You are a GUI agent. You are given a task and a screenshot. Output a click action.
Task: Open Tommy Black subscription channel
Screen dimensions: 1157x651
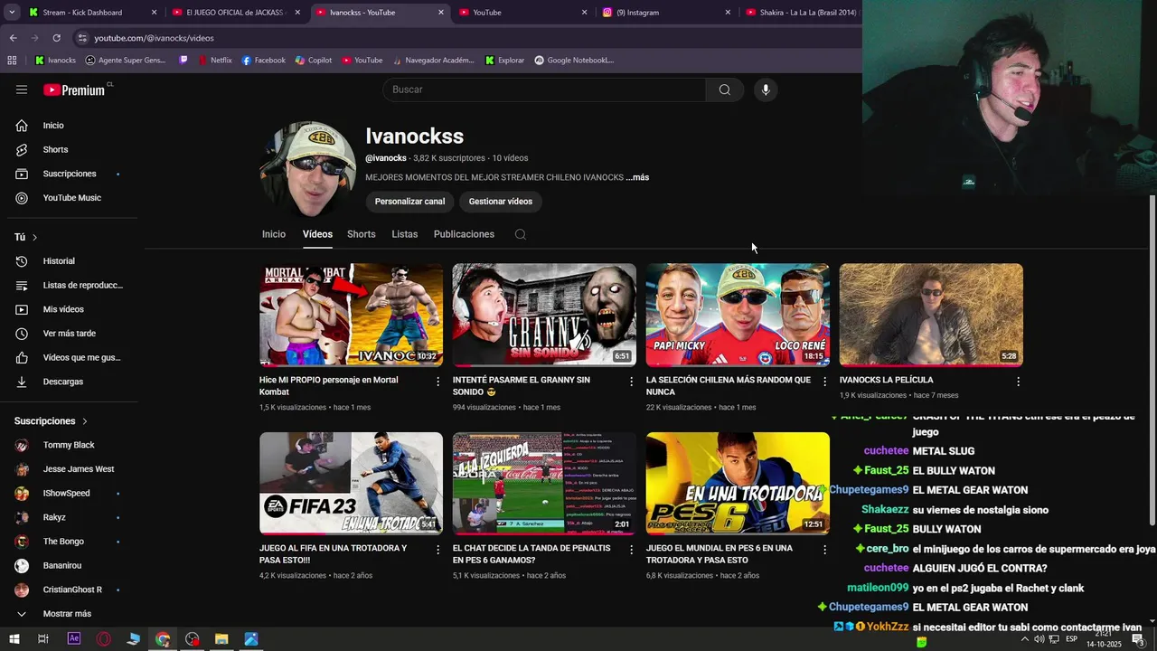pyautogui.click(x=69, y=445)
